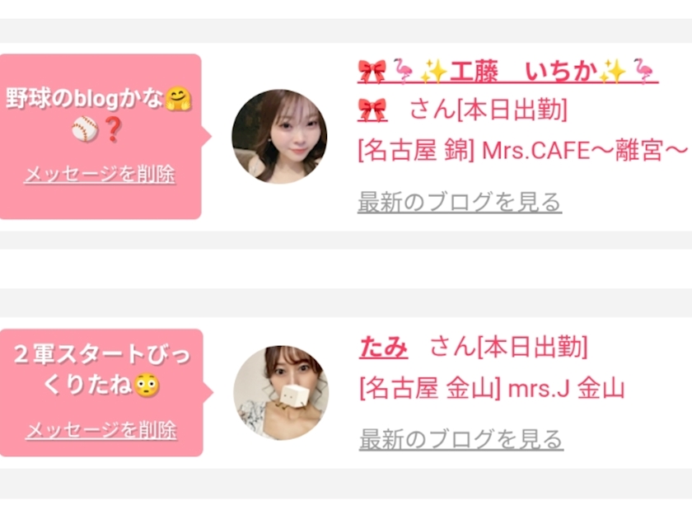The width and height of the screenshot is (692, 519).
Task: Delete the 2軍スタート message
Action: click(101, 430)
